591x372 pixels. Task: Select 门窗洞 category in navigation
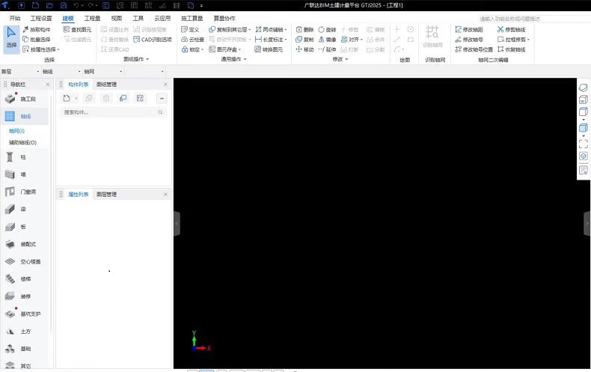tap(25, 192)
